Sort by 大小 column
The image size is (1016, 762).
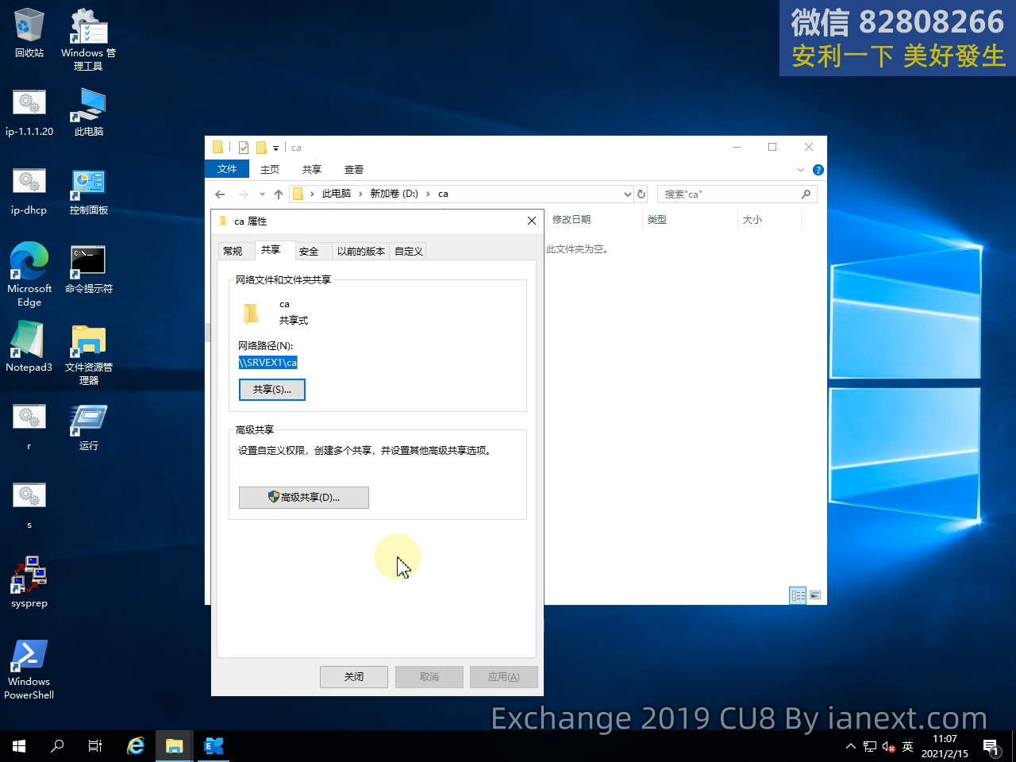768,220
